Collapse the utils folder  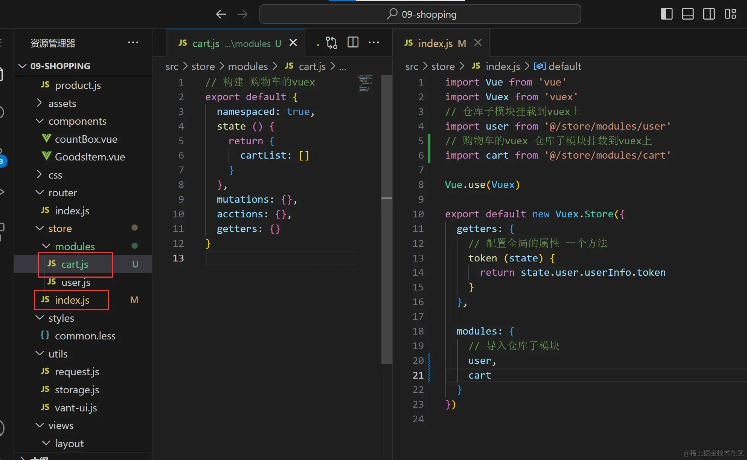pos(83,354)
